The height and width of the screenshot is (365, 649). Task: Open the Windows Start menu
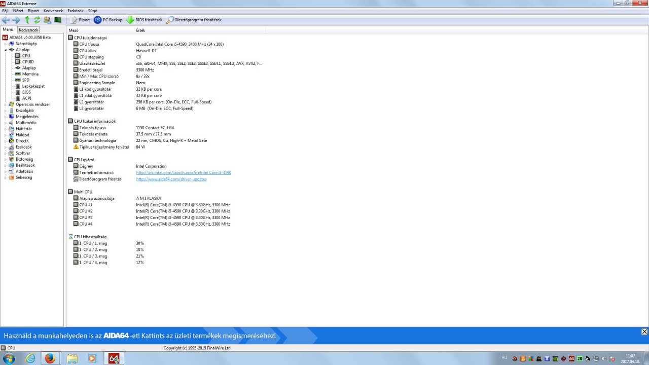pos(9,358)
